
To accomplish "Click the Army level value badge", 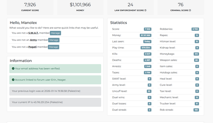I will pos(149,85).
